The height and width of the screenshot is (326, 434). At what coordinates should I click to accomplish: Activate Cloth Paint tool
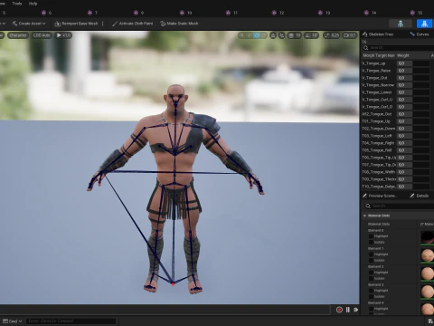coord(132,24)
